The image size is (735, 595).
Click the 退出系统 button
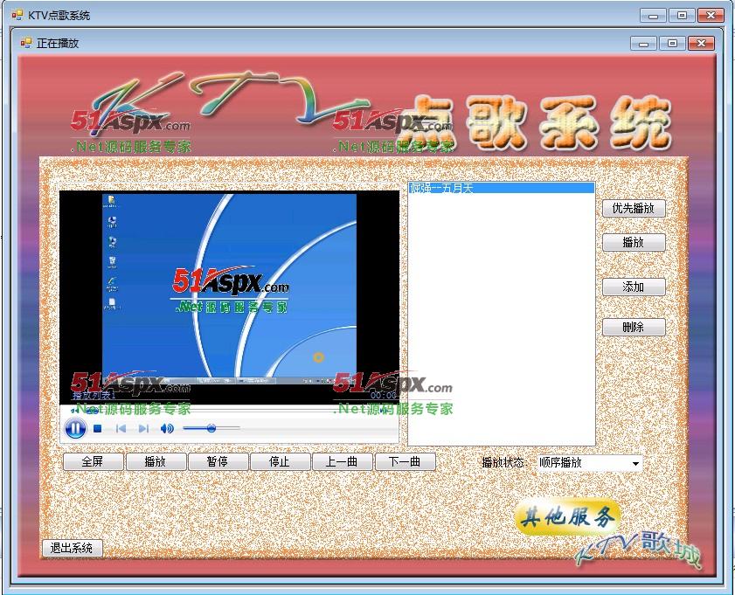(x=73, y=548)
